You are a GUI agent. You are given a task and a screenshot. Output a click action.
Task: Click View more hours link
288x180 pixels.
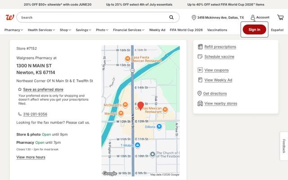point(31,157)
